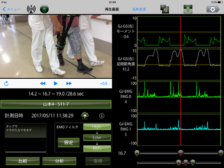Tap the 分析 analysis button
This screenshot has width=224, height=168.
[59, 161]
